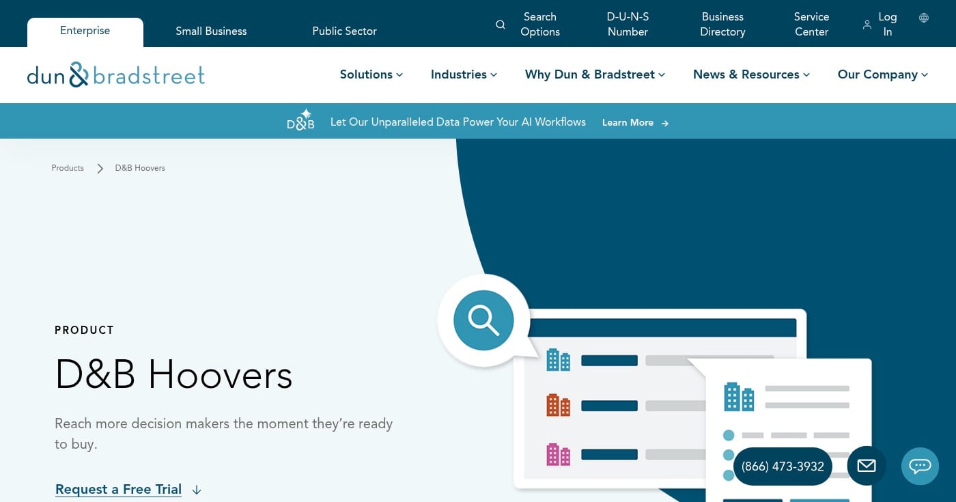Click Request a Free Trial link
The image size is (956, 502).
click(x=118, y=489)
